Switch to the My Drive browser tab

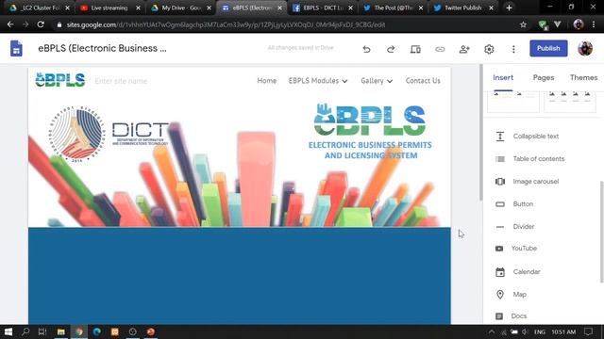point(180,8)
